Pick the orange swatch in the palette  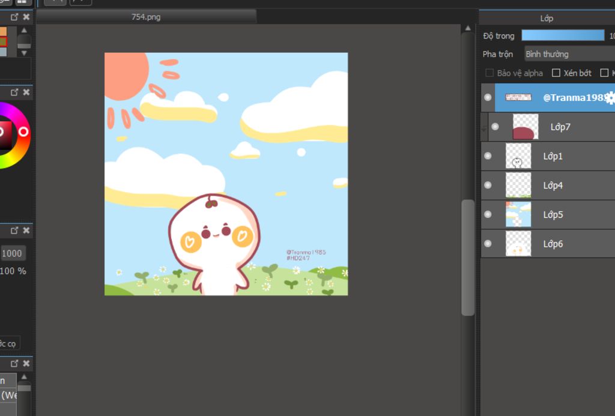tap(3, 31)
